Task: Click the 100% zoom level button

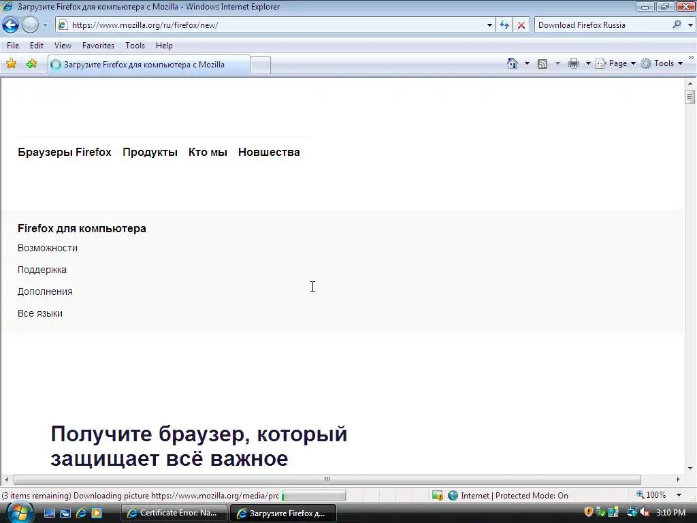Action: click(651, 495)
